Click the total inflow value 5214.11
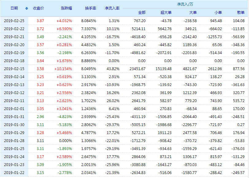 [139, 29]
